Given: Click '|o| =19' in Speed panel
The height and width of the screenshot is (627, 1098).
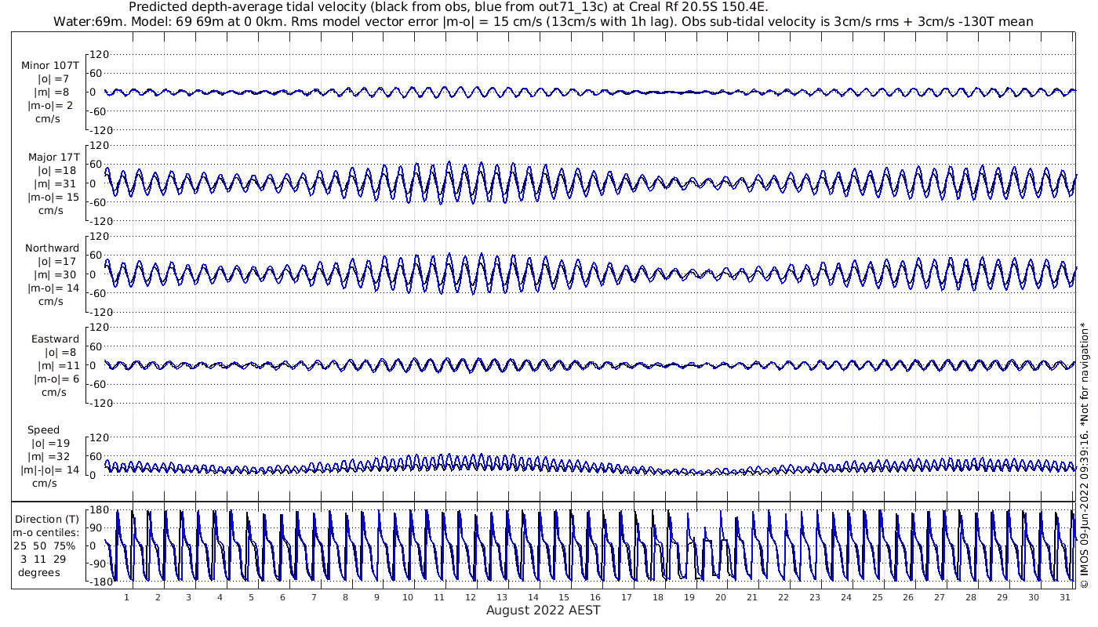Looking at the screenshot, I should pyautogui.click(x=50, y=444).
